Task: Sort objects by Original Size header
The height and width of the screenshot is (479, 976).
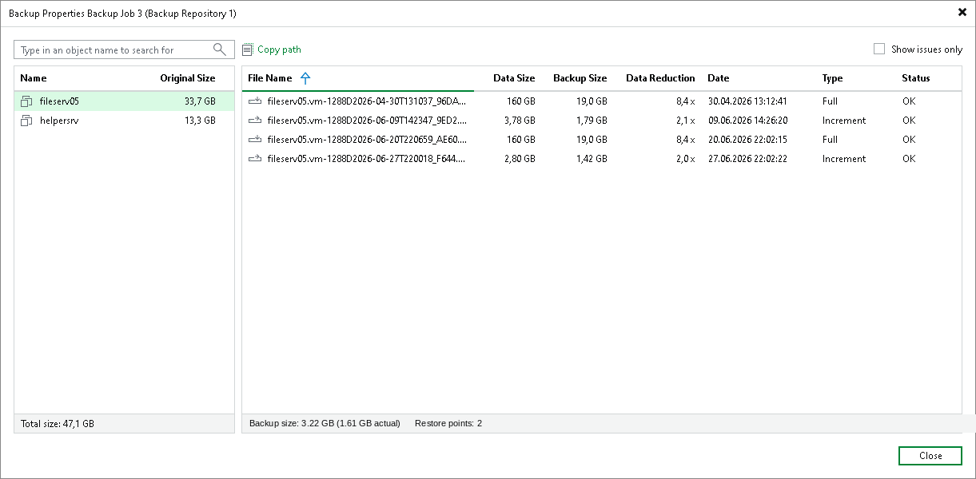Action: (188, 78)
